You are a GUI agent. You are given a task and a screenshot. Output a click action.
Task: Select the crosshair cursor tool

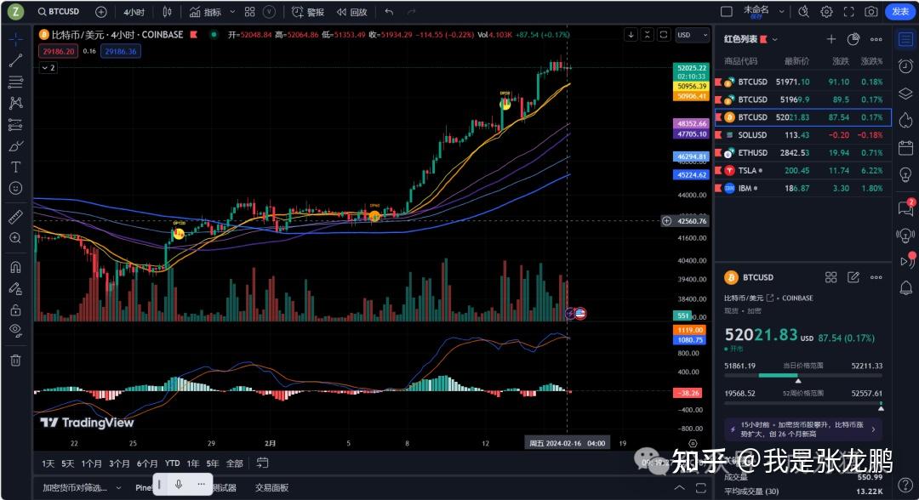click(x=16, y=38)
